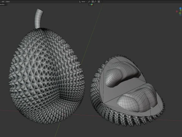Image resolution: width=182 pixels, height=137 pixels.
Task: Toggle the snapping magnet button
Action: (x=93, y=2)
